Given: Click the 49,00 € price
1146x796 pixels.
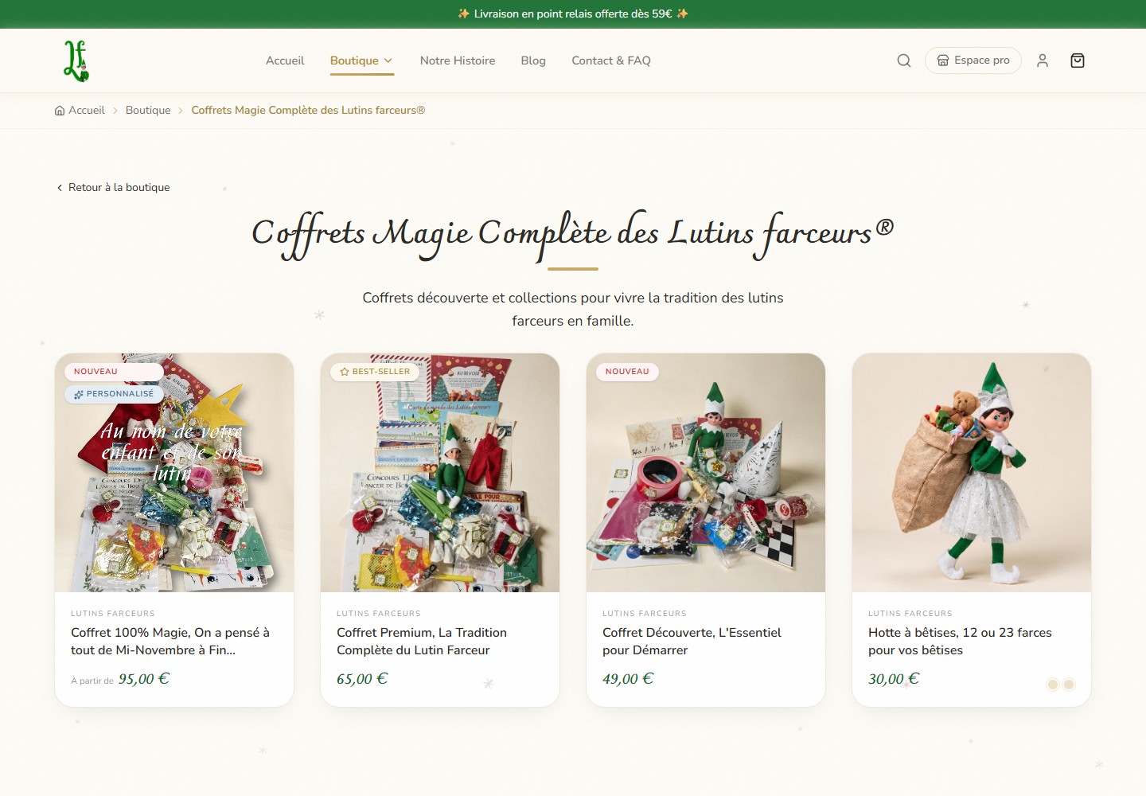Looking at the screenshot, I should click(628, 679).
